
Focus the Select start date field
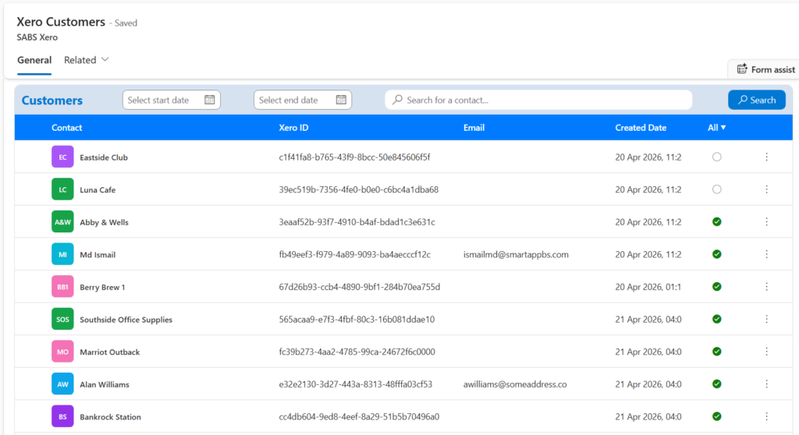pyautogui.click(x=171, y=100)
